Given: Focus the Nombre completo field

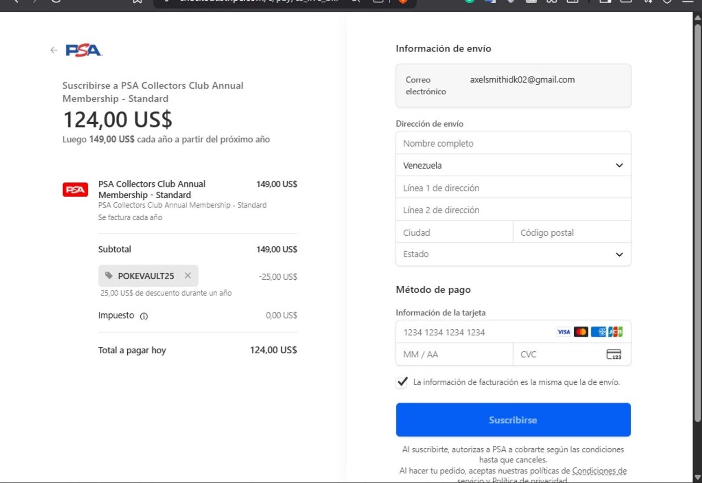Looking at the screenshot, I should pyautogui.click(x=513, y=143).
